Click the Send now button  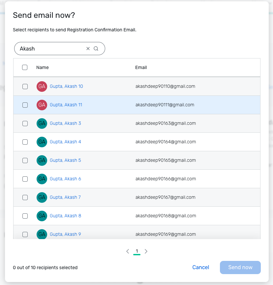click(x=240, y=267)
